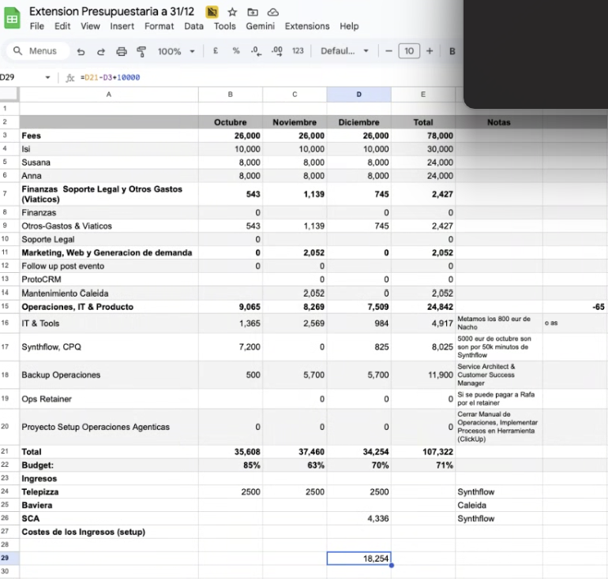Image resolution: width=608 pixels, height=579 pixels.
Task: Apply percent format to cell
Action: pyautogui.click(x=235, y=51)
